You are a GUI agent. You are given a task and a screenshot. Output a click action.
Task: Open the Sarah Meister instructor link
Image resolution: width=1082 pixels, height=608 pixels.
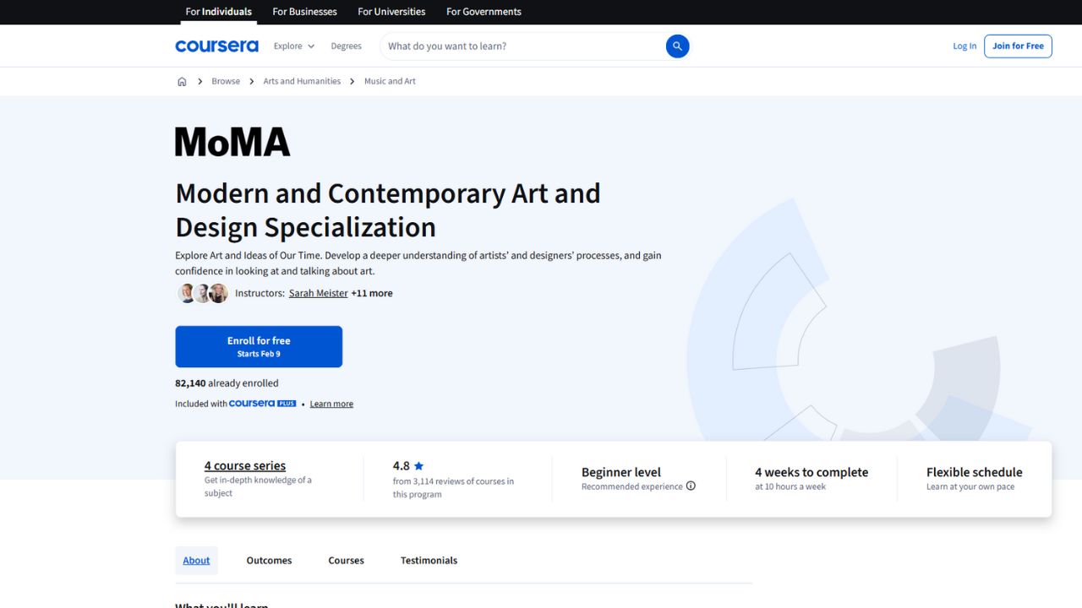pyautogui.click(x=318, y=293)
